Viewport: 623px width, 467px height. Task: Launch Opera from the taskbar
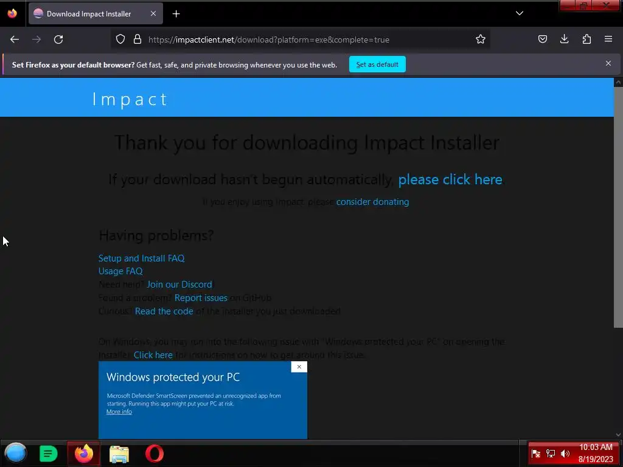154,454
